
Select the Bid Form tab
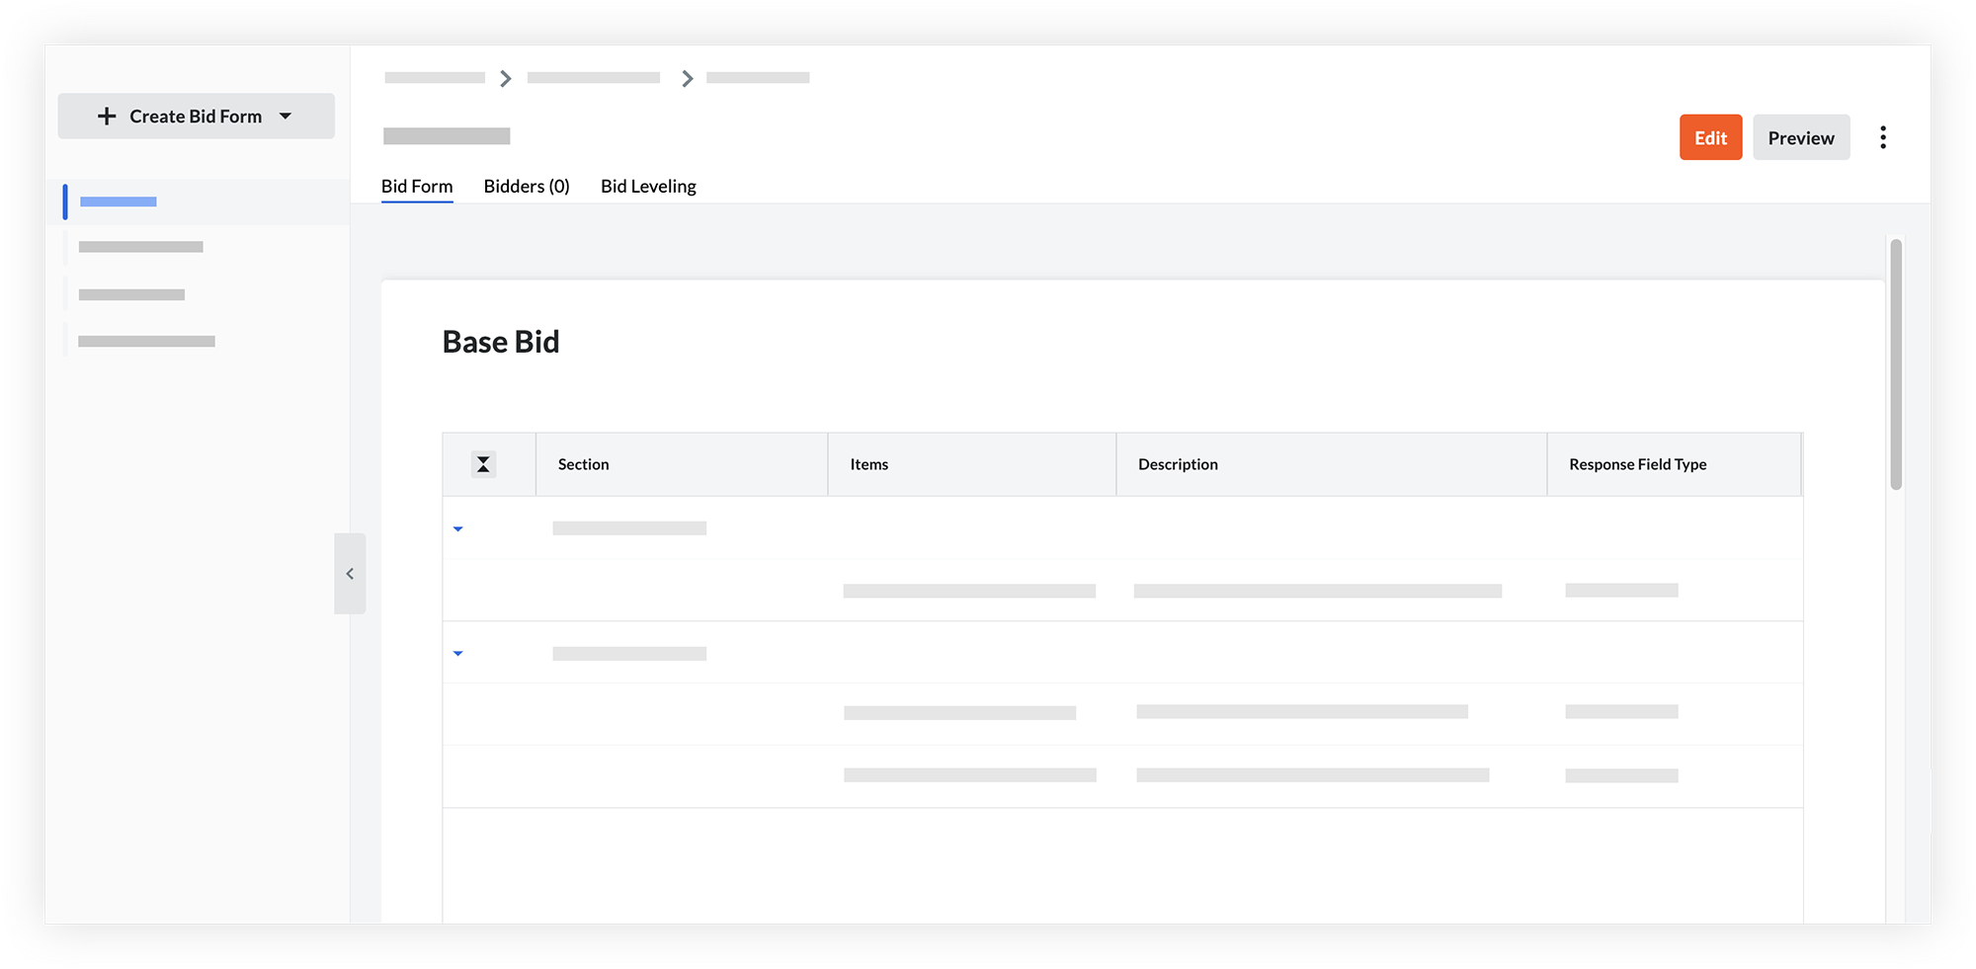416,186
